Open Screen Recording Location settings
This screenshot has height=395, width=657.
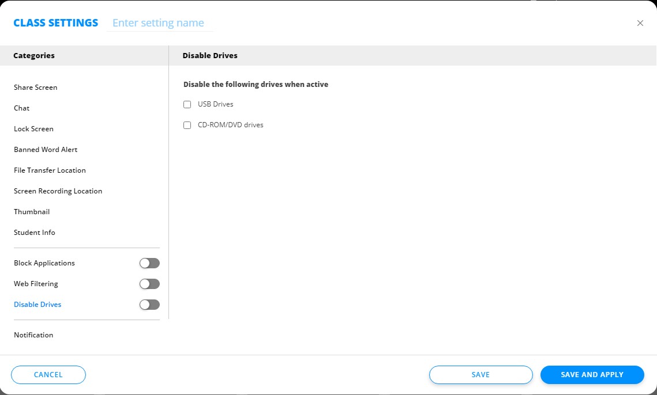coord(58,191)
